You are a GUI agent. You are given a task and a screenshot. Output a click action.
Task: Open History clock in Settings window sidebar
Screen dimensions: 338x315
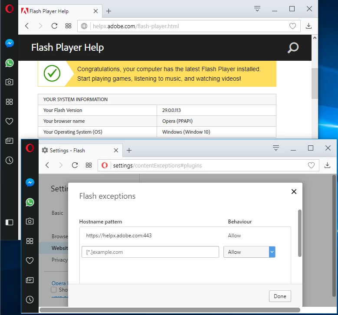(x=30, y=299)
